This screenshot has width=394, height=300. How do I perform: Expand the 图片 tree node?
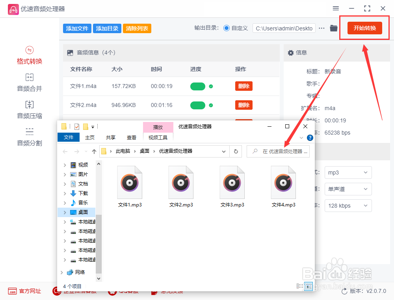65,174
